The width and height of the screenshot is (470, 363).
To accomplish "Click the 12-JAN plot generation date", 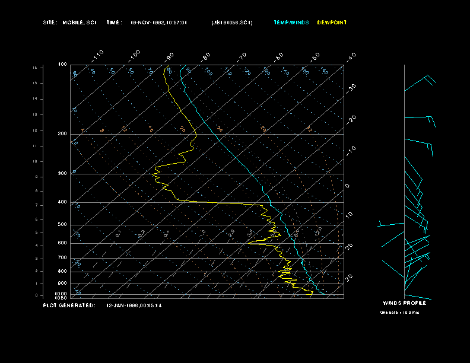I will click(134, 305).
